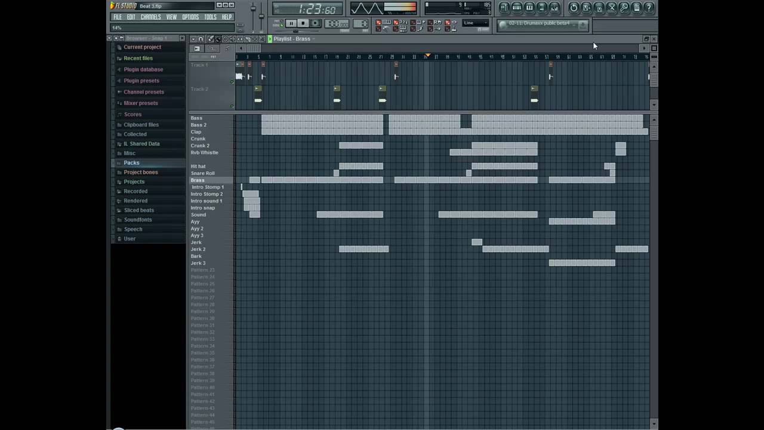Open Sliced beats folder in Browser
The image size is (764, 430).
pyautogui.click(x=138, y=210)
